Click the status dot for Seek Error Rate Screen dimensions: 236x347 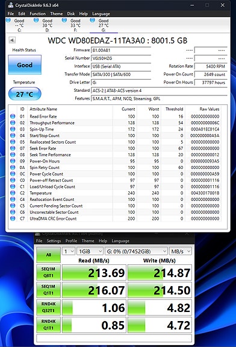pyautogui.click(x=13, y=148)
